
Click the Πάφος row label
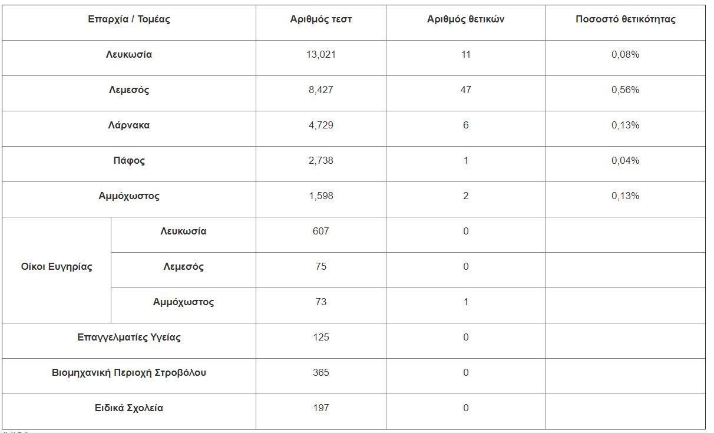tap(129, 161)
